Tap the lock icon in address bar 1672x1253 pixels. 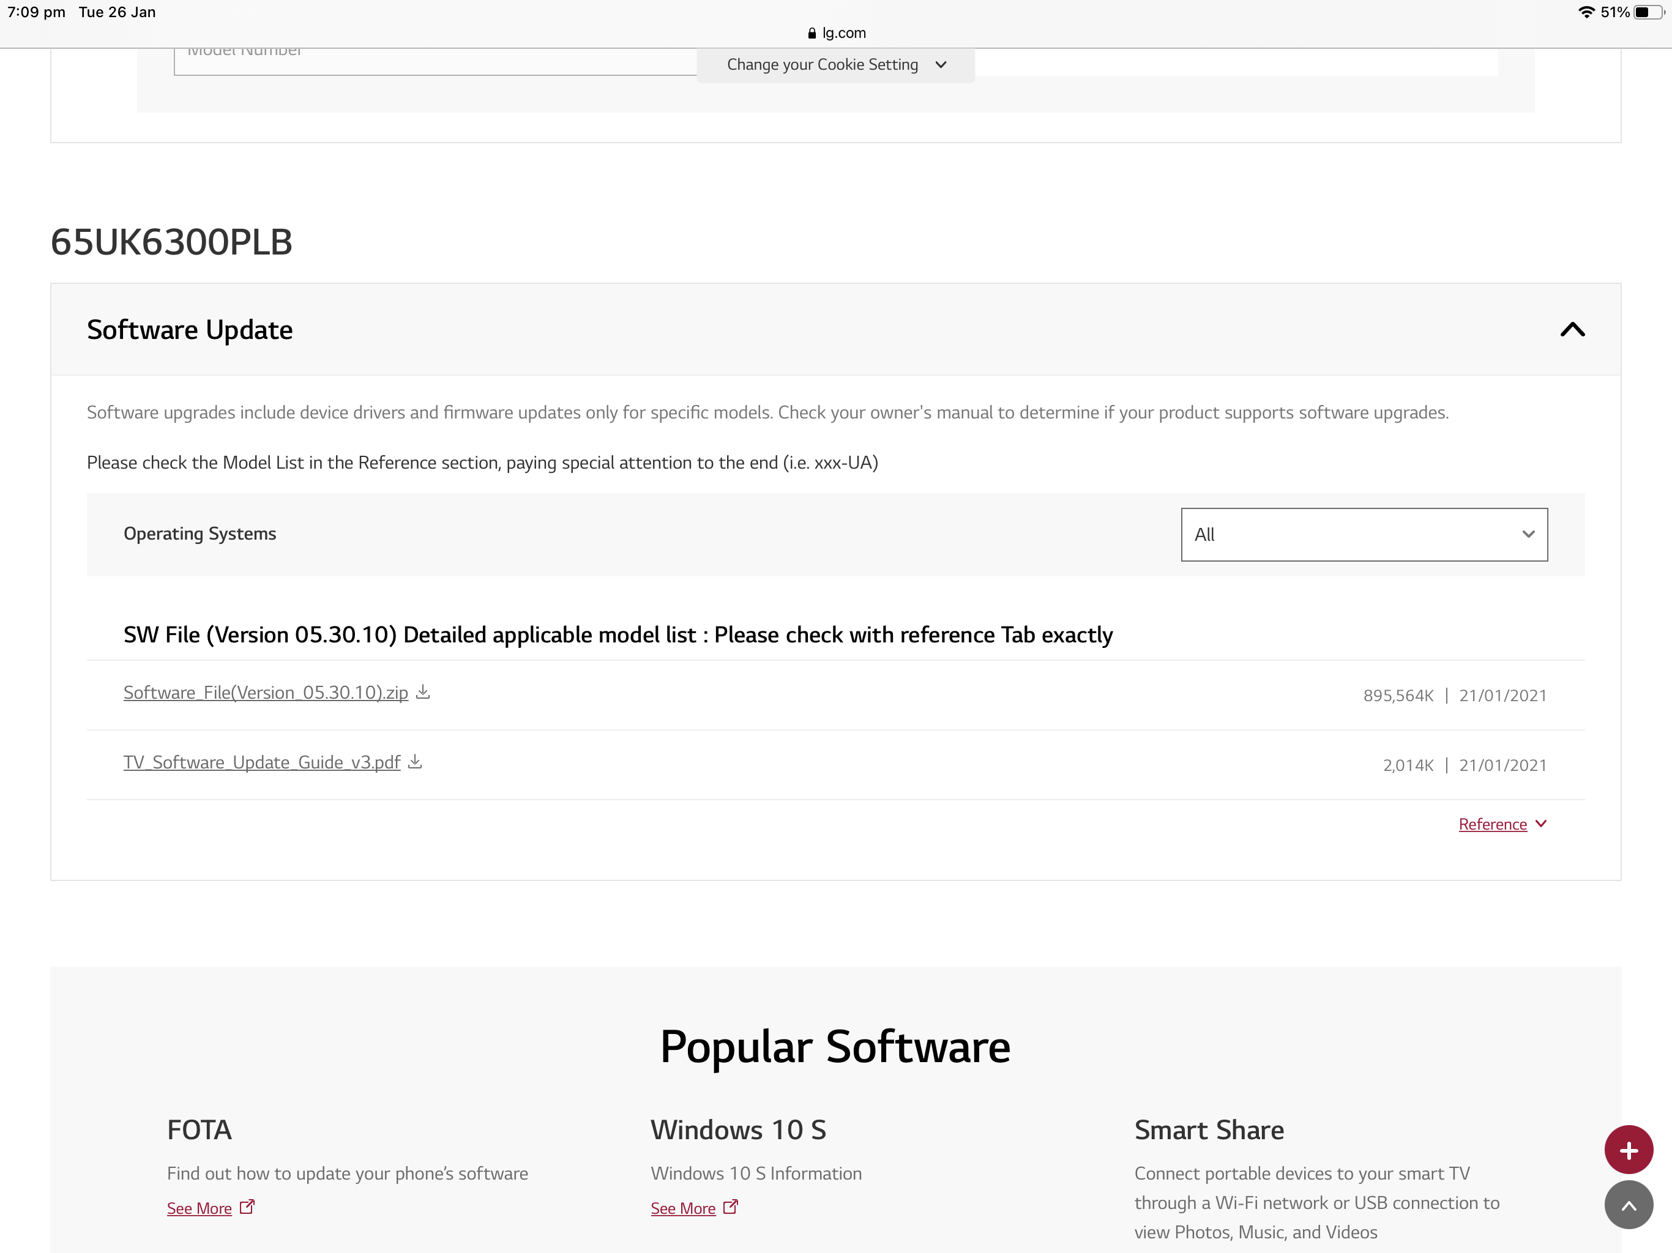pos(812,33)
